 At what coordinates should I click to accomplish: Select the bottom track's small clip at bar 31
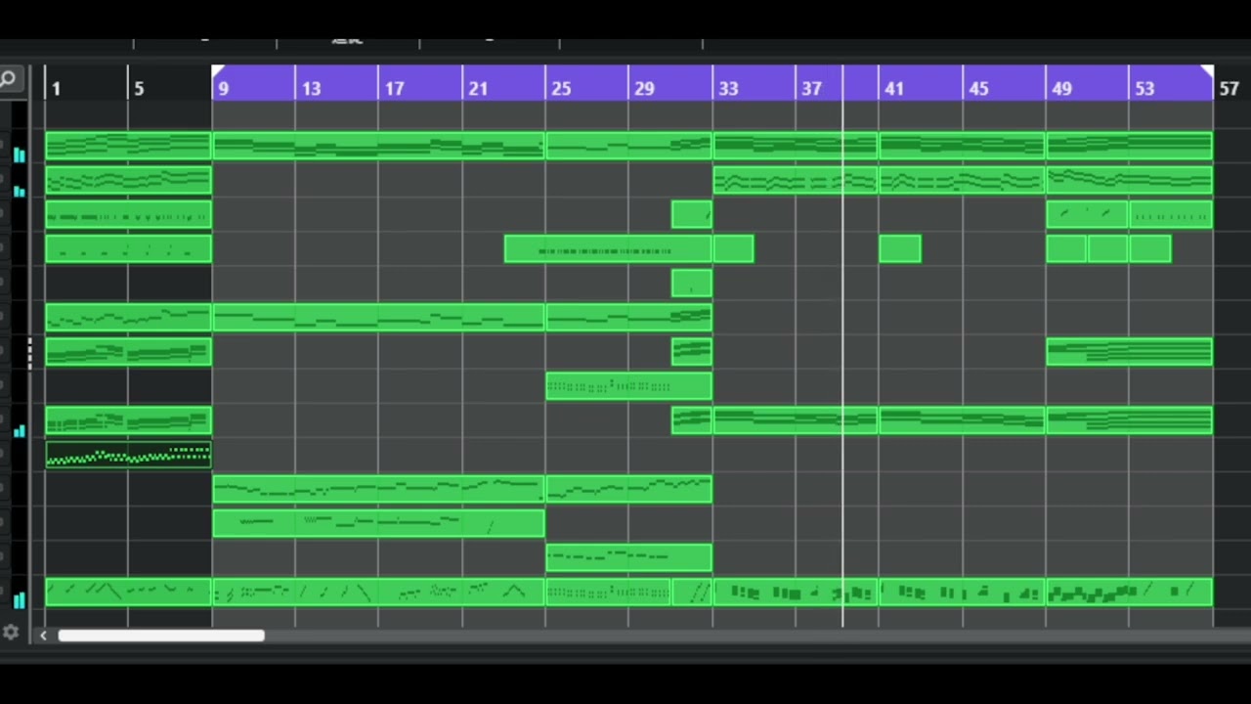pyautogui.click(x=692, y=593)
